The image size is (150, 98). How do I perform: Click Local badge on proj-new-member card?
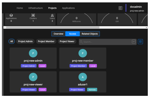tap(93, 66)
